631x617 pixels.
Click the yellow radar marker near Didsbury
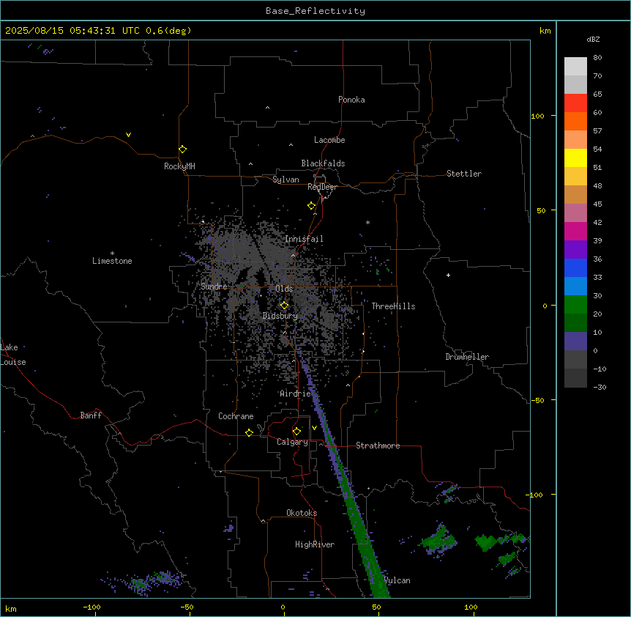[284, 306]
